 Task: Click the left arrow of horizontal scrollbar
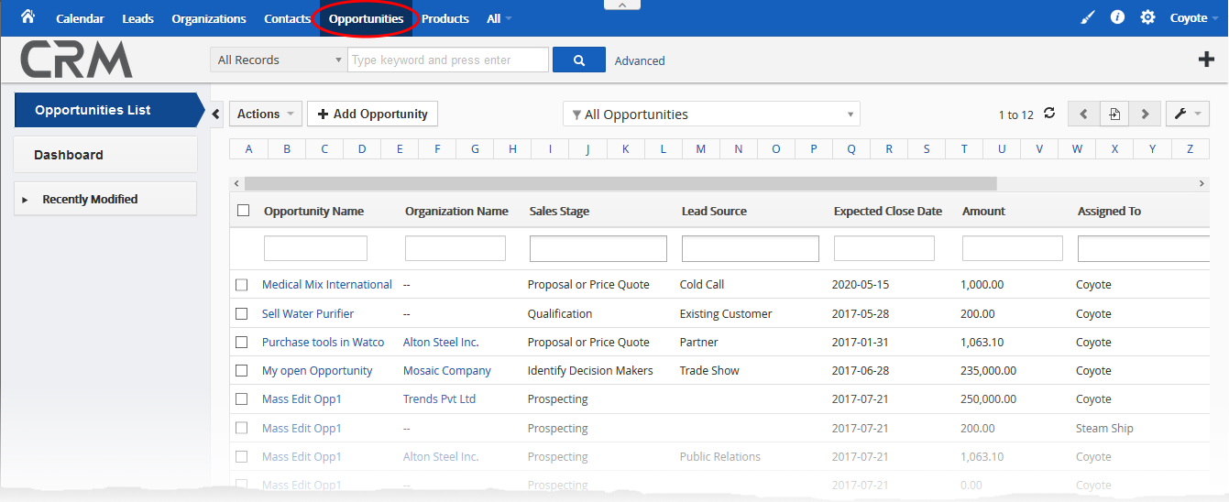pyautogui.click(x=236, y=183)
